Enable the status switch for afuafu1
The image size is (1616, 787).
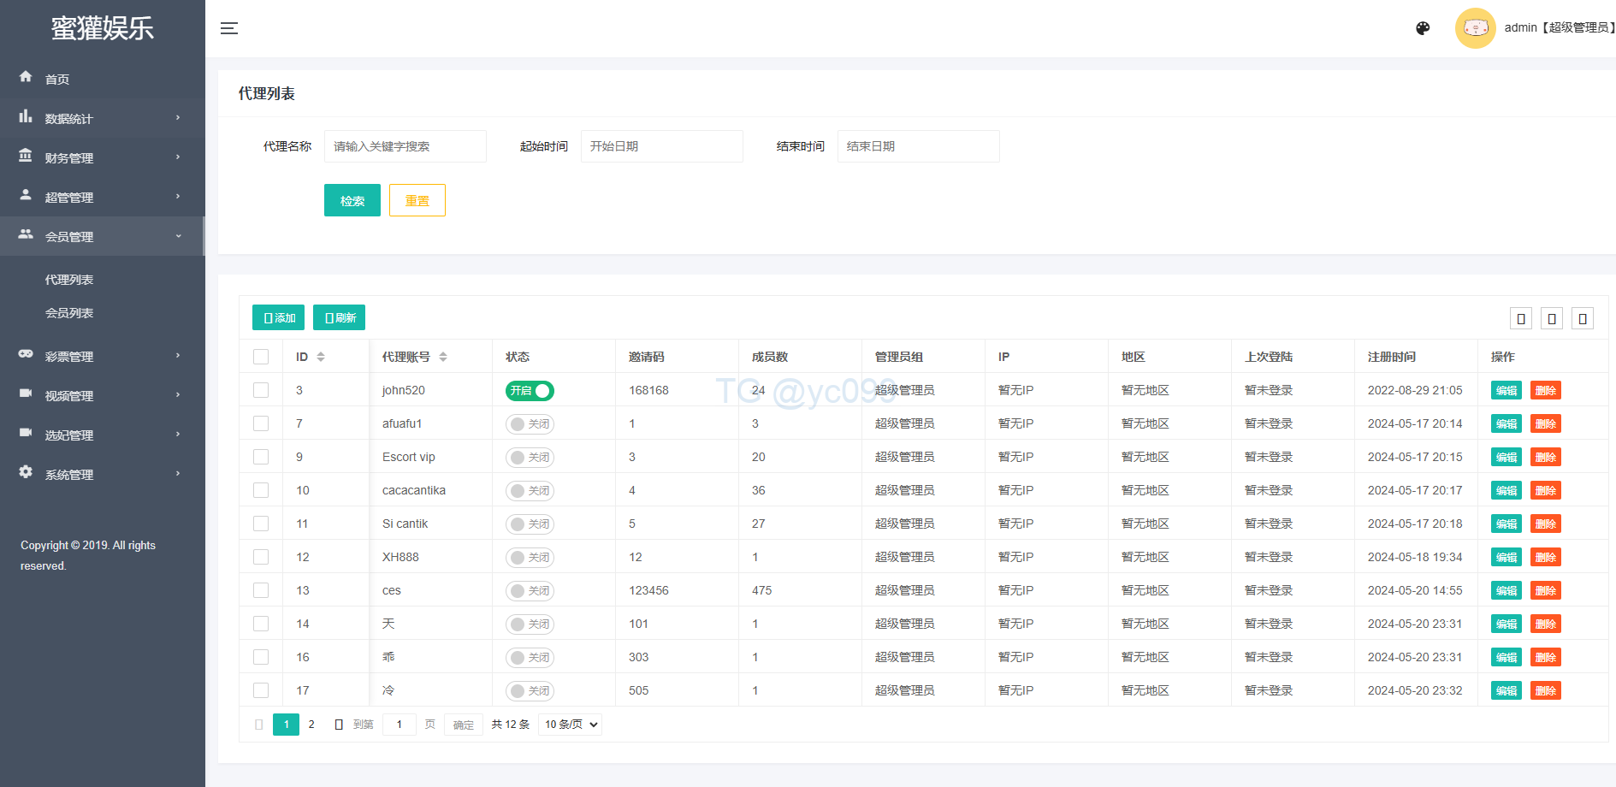click(530, 424)
